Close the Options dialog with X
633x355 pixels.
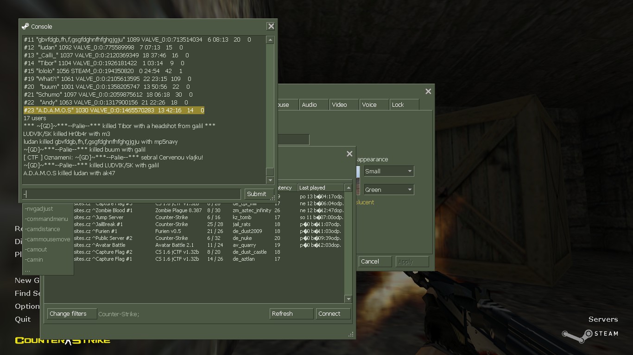tap(428, 92)
